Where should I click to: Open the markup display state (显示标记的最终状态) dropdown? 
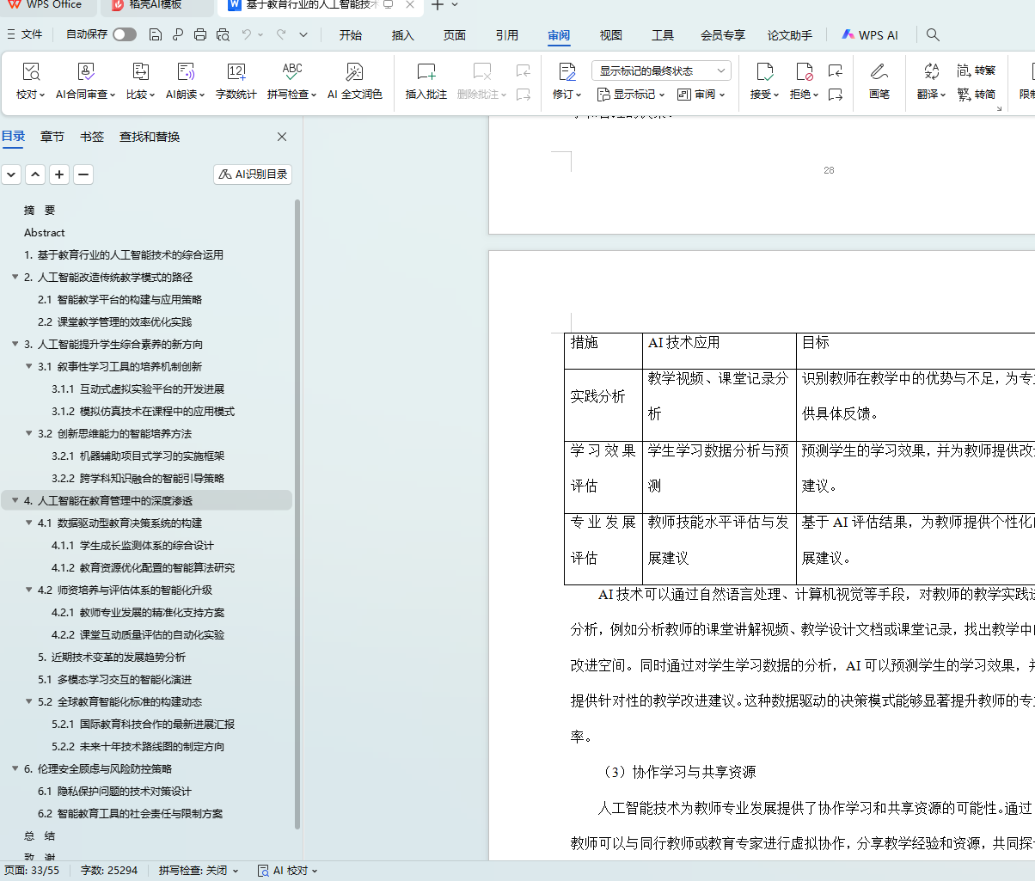[x=661, y=70]
